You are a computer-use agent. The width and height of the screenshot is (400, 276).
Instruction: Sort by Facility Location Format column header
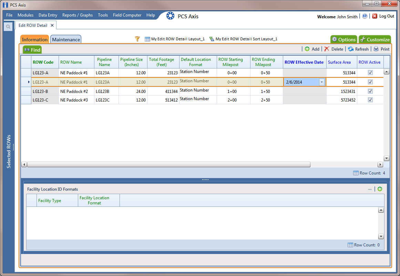pos(99,201)
